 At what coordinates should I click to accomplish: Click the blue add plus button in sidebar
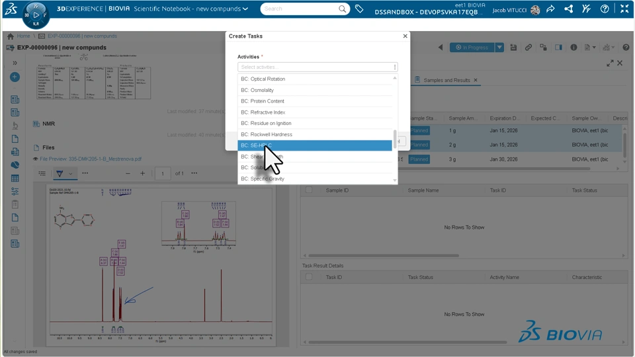tap(15, 77)
